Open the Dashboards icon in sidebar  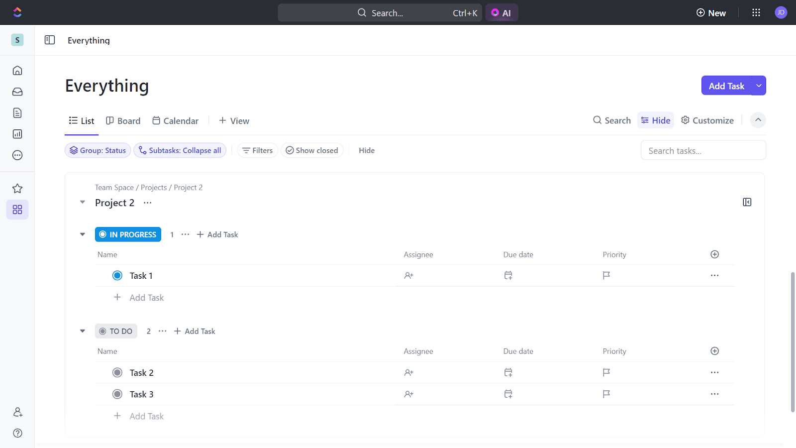pyautogui.click(x=17, y=134)
